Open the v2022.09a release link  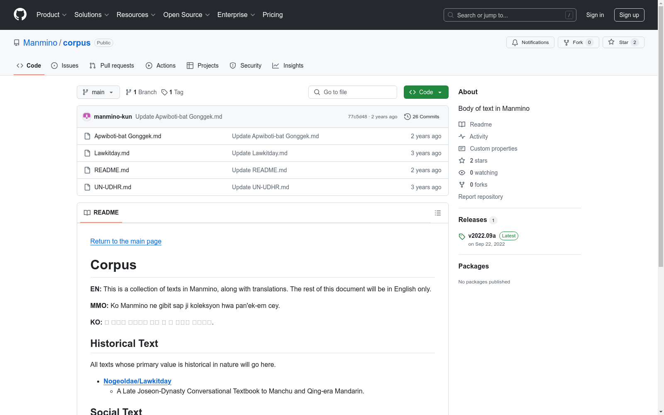(482, 236)
